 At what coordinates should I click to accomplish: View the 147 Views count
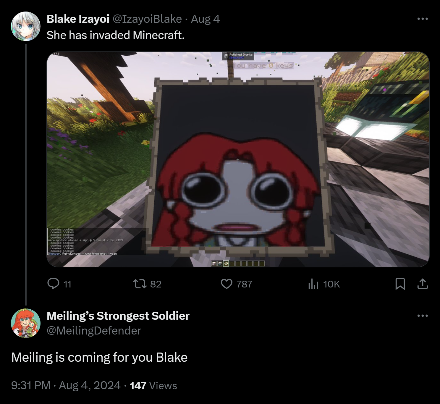[153, 385]
